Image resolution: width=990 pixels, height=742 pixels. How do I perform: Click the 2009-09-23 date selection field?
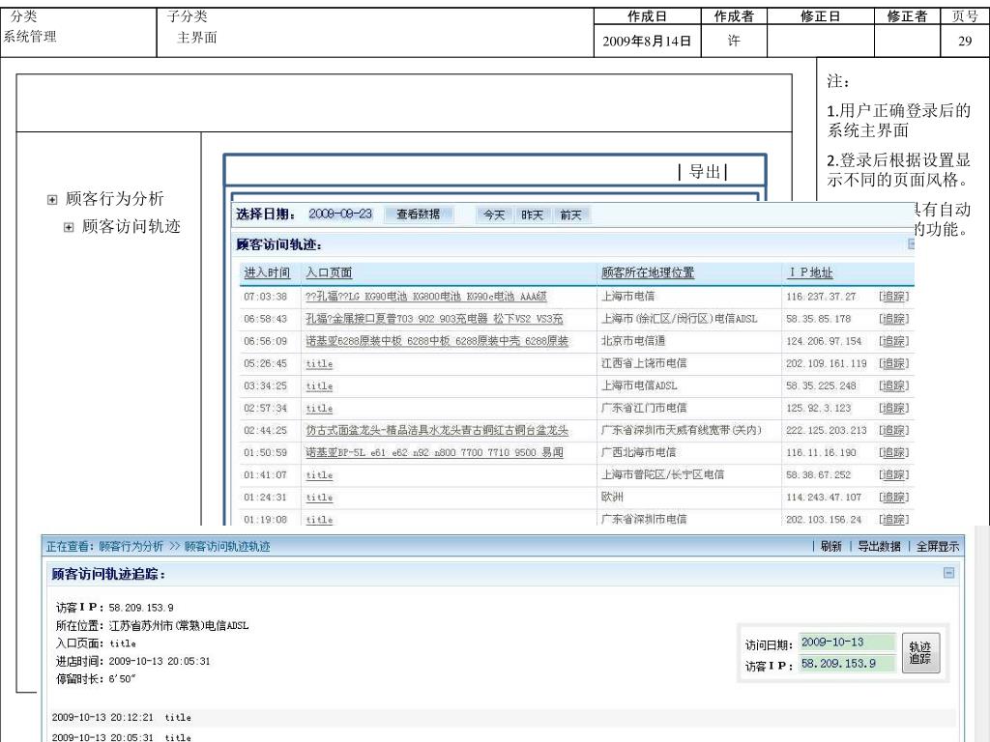point(340,214)
